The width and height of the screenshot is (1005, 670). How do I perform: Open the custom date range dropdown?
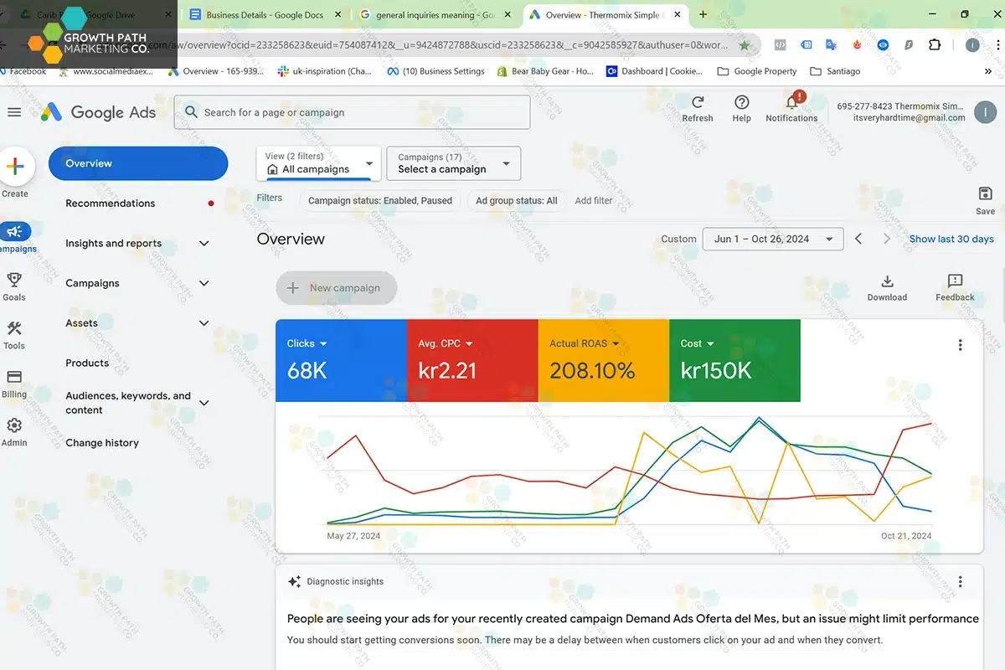(x=772, y=239)
